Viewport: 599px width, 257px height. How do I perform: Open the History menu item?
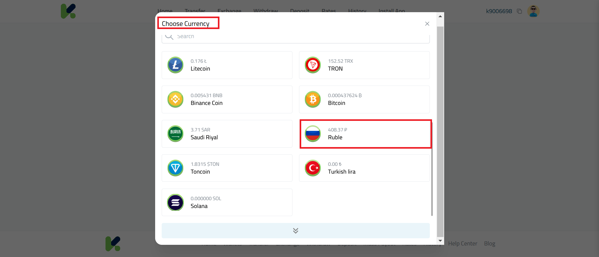357,11
